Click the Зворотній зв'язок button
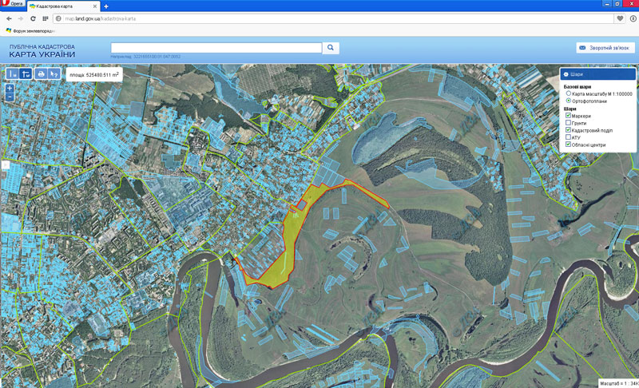Screen dimensions: 639x388 point(605,48)
